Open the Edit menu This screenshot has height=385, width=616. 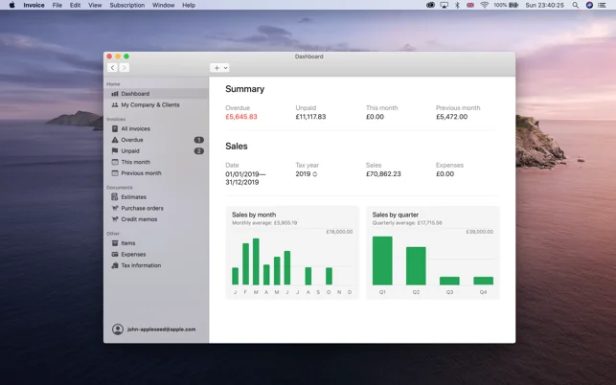[x=75, y=5]
